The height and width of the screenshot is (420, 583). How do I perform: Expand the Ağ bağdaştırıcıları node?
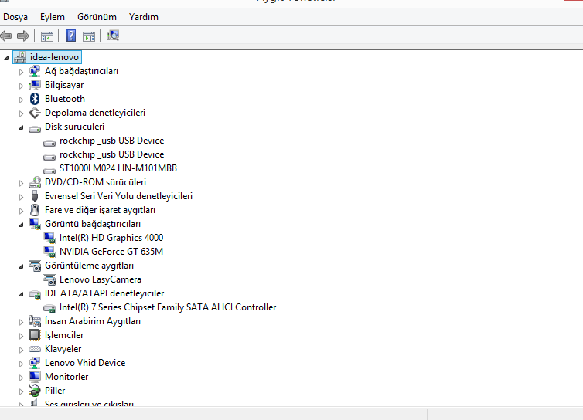(x=21, y=72)
